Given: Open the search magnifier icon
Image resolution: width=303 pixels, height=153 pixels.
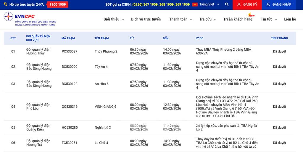Looking at the screenshot, I should tap(227, 4).
